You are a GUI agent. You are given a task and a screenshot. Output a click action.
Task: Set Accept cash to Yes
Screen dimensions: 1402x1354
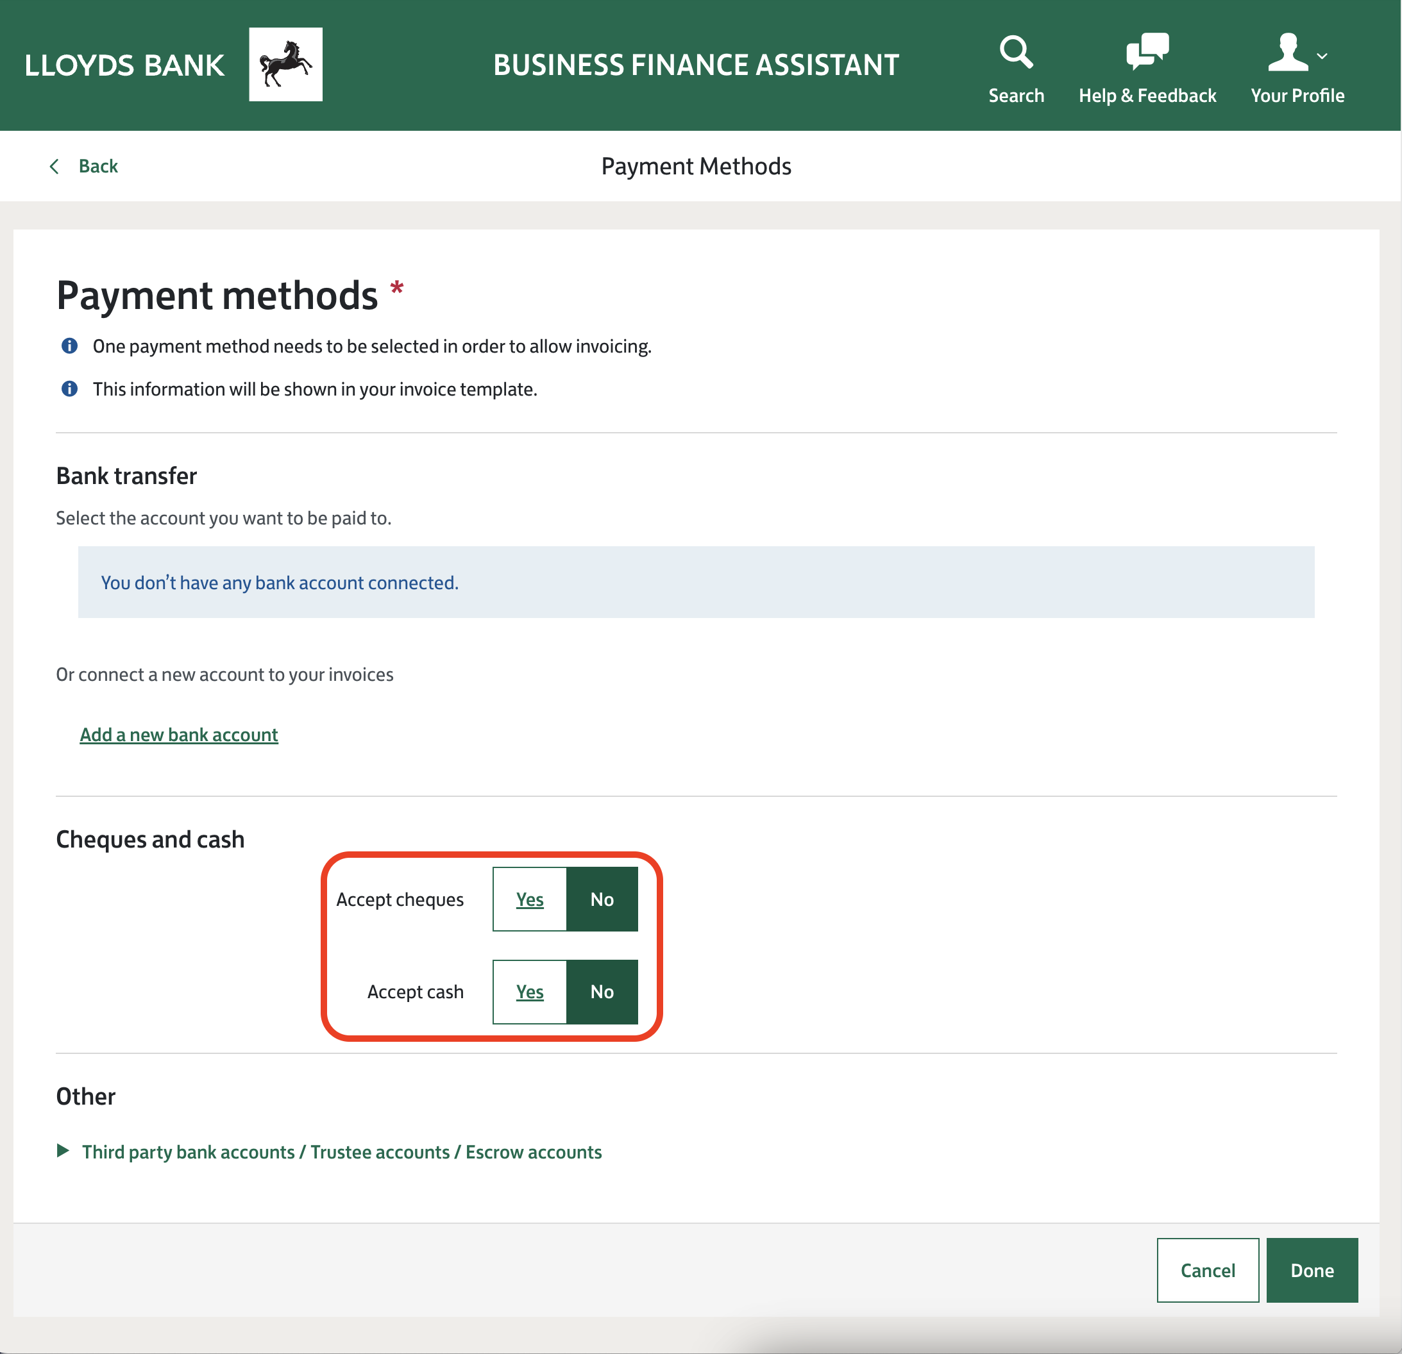click(x=529, y=992)
